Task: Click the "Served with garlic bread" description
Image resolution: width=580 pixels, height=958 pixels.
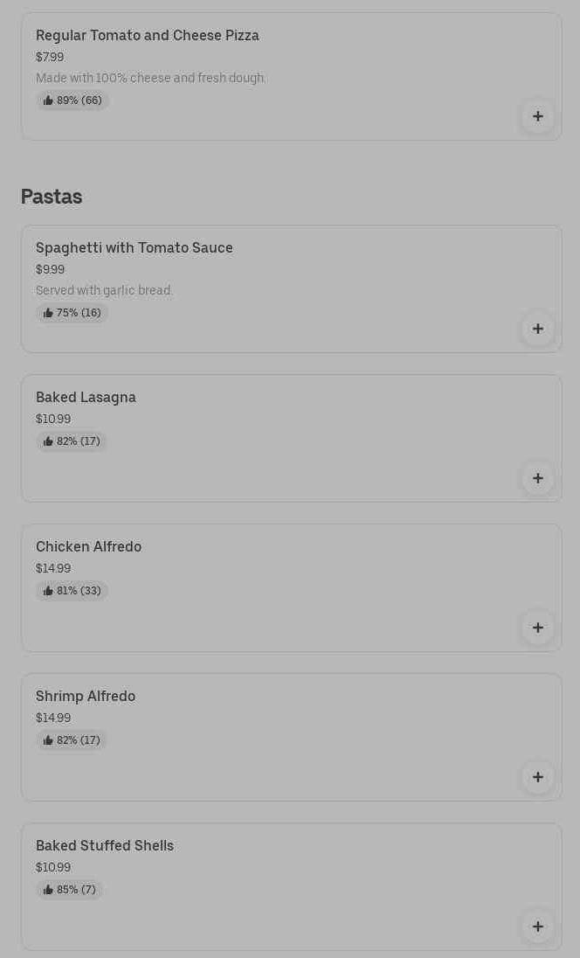Action: (x=105, y=290)
